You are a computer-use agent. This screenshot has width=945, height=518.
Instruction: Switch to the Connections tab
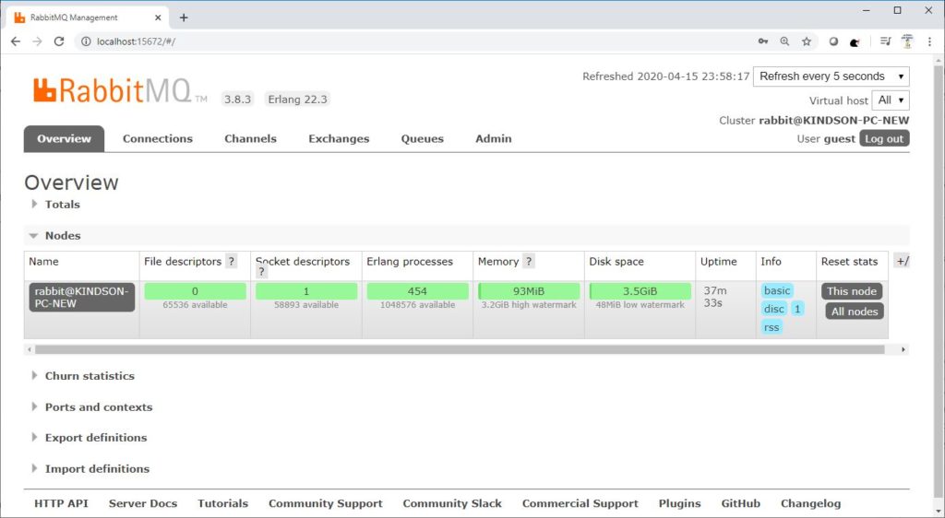click(158, 139)
